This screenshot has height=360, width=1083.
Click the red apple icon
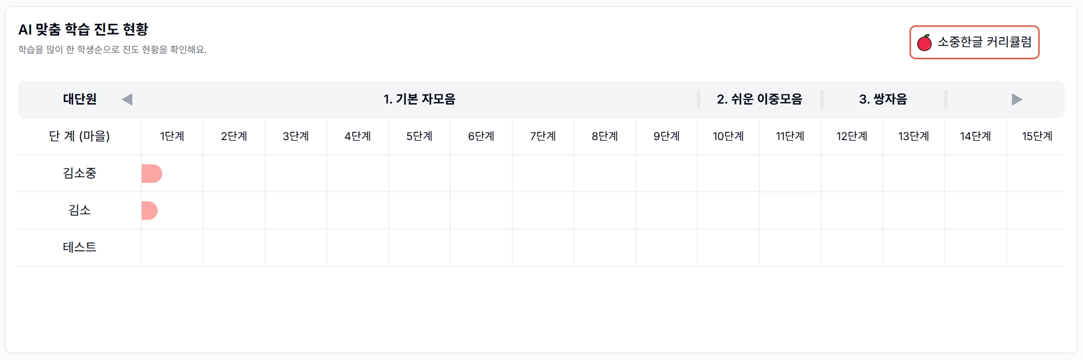pyautogui.click(x=924, y=42)
